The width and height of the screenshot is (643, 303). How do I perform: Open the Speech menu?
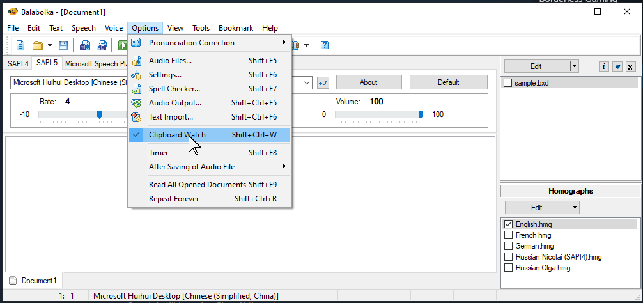tap(83, 28)
